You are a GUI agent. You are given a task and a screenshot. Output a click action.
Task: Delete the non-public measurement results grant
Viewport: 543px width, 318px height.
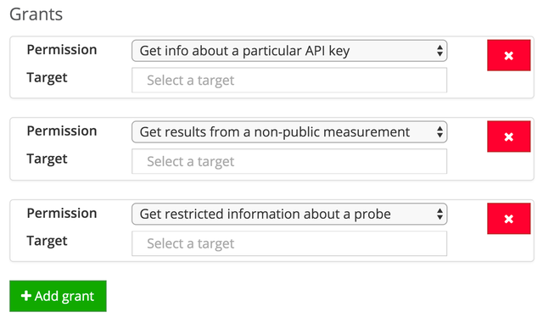(x=509, y=137)
